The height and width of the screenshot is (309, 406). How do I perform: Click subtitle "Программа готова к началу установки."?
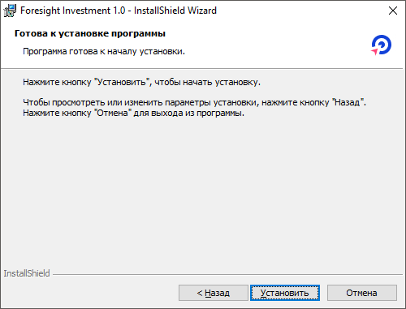click(x=104, y=51)
